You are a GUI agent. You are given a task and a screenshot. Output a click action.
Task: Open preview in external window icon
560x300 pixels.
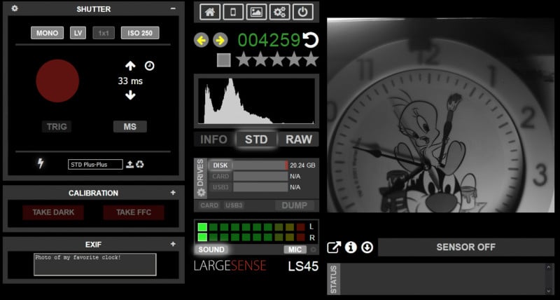(334, 247)
